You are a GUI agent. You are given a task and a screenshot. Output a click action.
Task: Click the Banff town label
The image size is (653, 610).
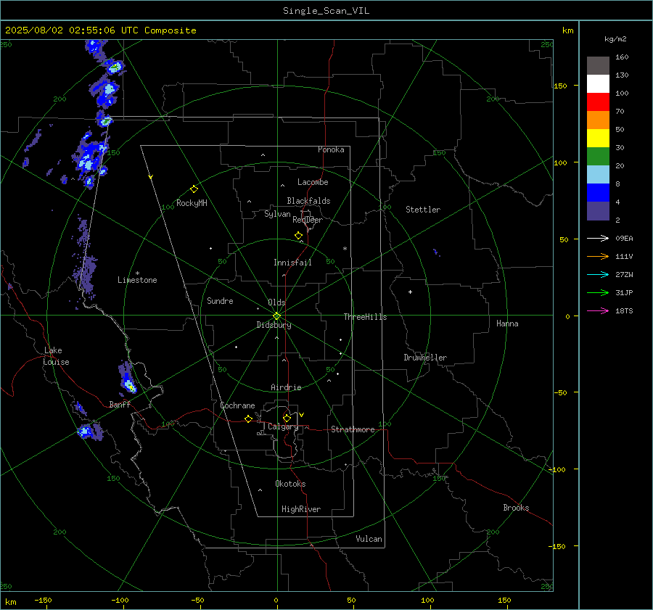pos(120,405)
